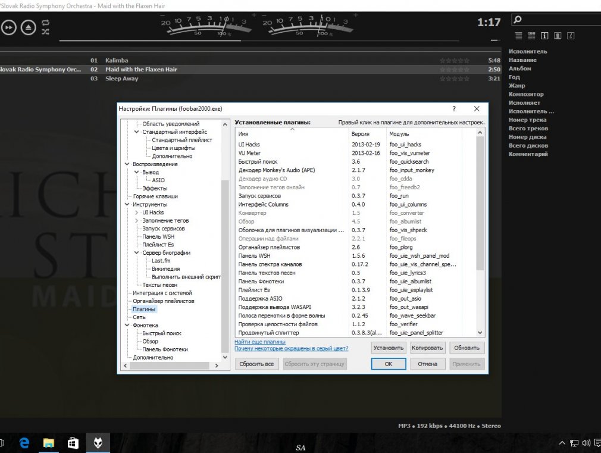Image resolution: width=601 pixels, height=453 pixels.
Task: Click settings tree horizontal scrollbar right arrow
Action: [217, 366]
